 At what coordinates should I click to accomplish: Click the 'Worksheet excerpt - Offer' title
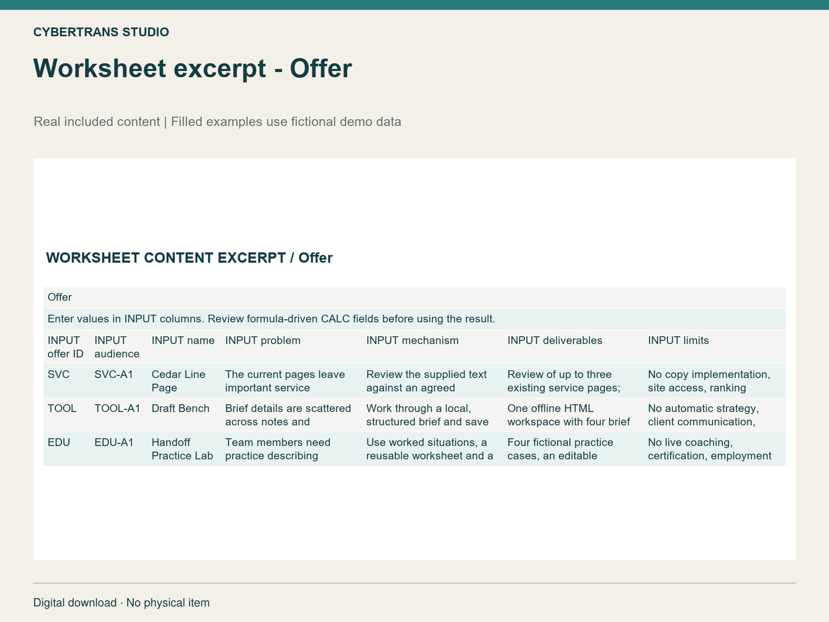193,68
